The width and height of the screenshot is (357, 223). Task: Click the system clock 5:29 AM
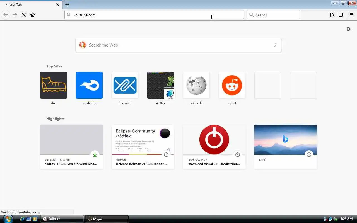click(x=347, y=219)
